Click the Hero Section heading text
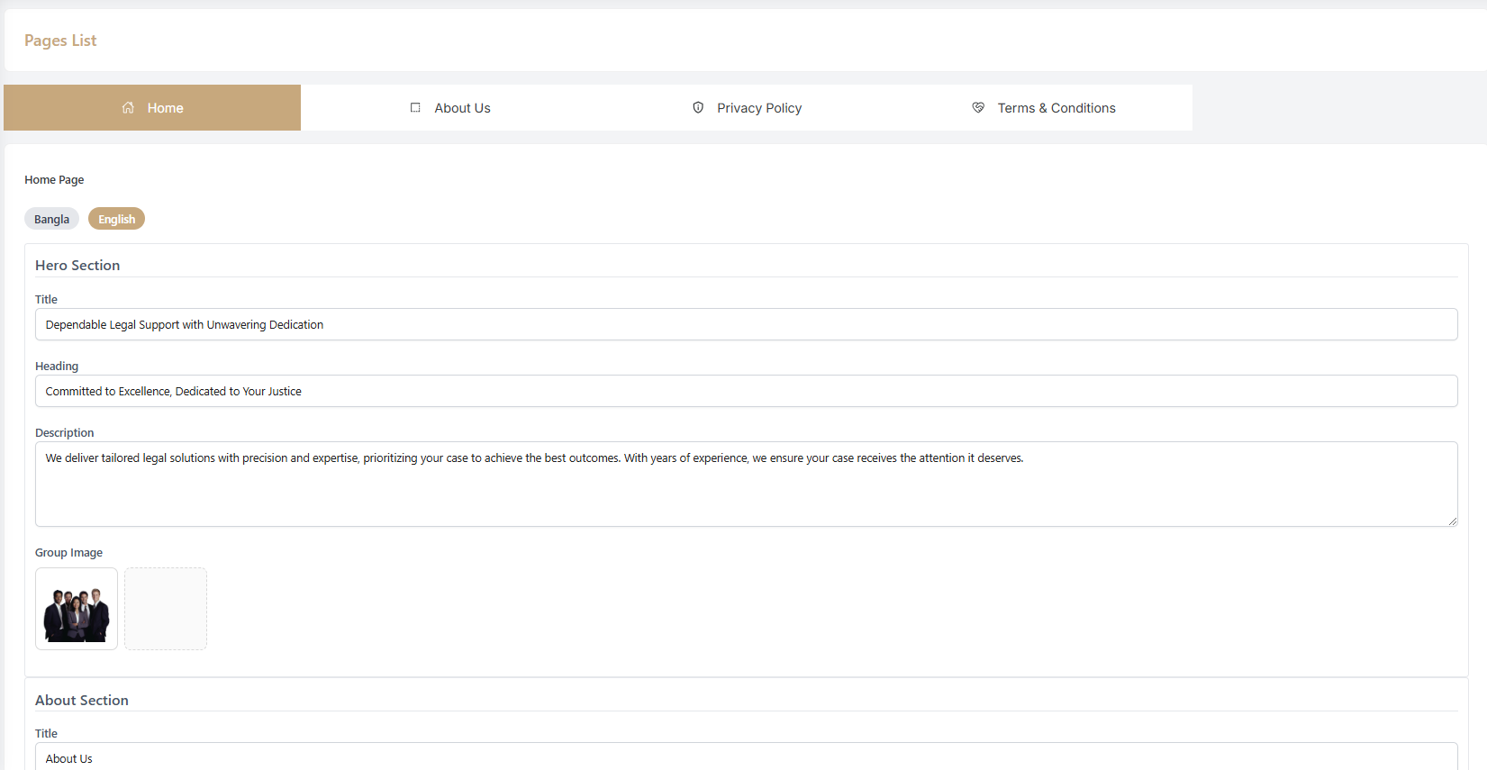Screen dimensions: 1487x770 click(77, 266)
